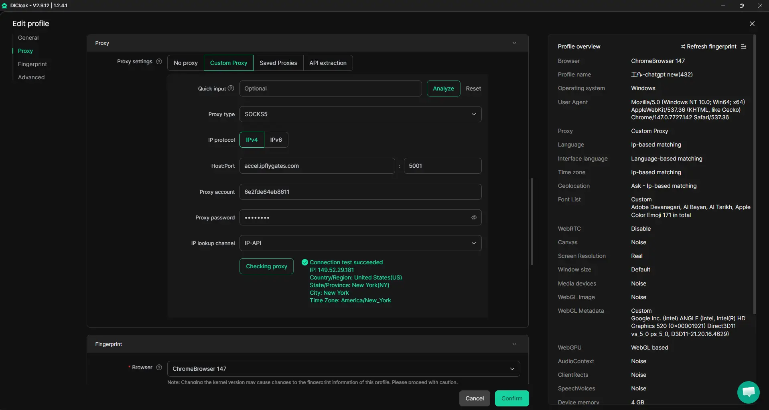Click the DICloak app logo icon
This screenshot has width=769, height=410.
[4, 6]
